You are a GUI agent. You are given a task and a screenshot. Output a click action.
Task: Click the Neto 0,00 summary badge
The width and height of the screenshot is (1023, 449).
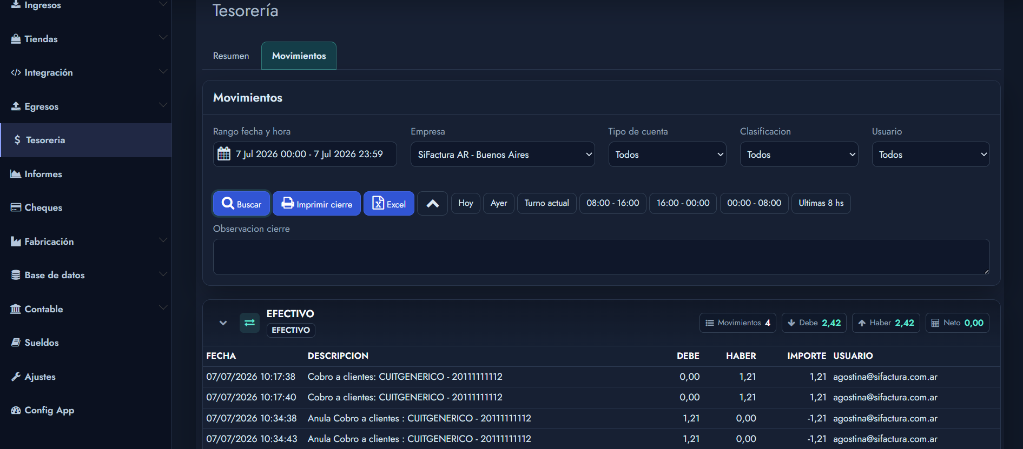coord(958,323)
